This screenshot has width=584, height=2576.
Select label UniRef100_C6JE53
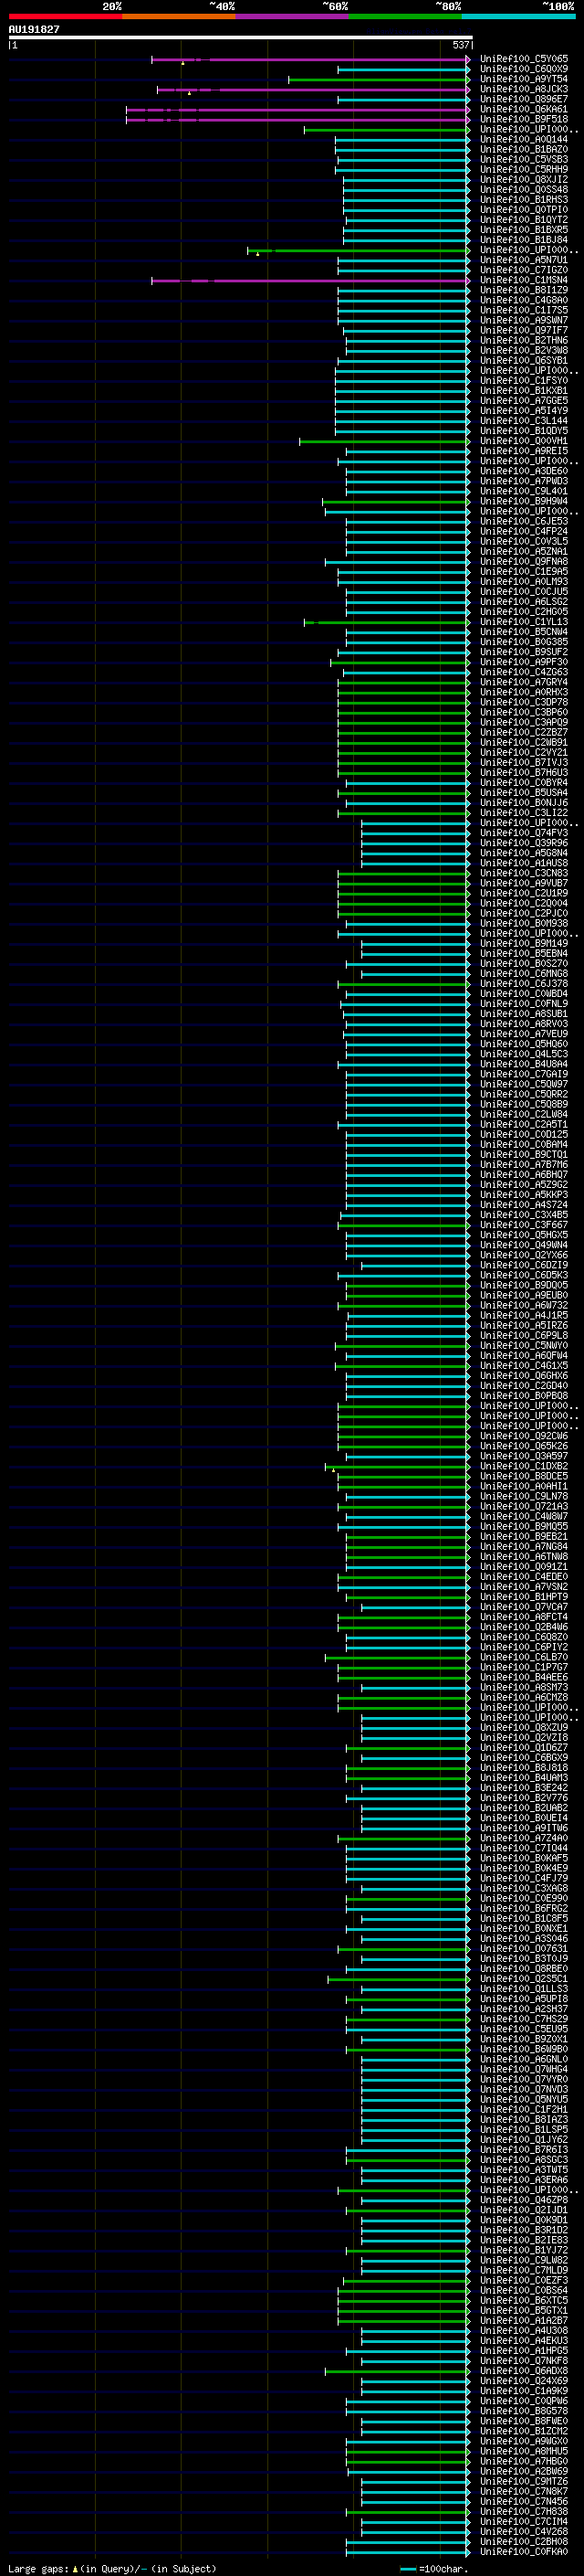(523, 521)
